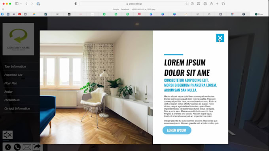The width and height of the screenshot is (269, 151).
Task: Click the share arrow icon in tour toolbar
Action: [36, 147]
